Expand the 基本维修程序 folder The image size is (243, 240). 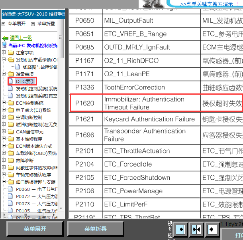[x=4, y=139]
